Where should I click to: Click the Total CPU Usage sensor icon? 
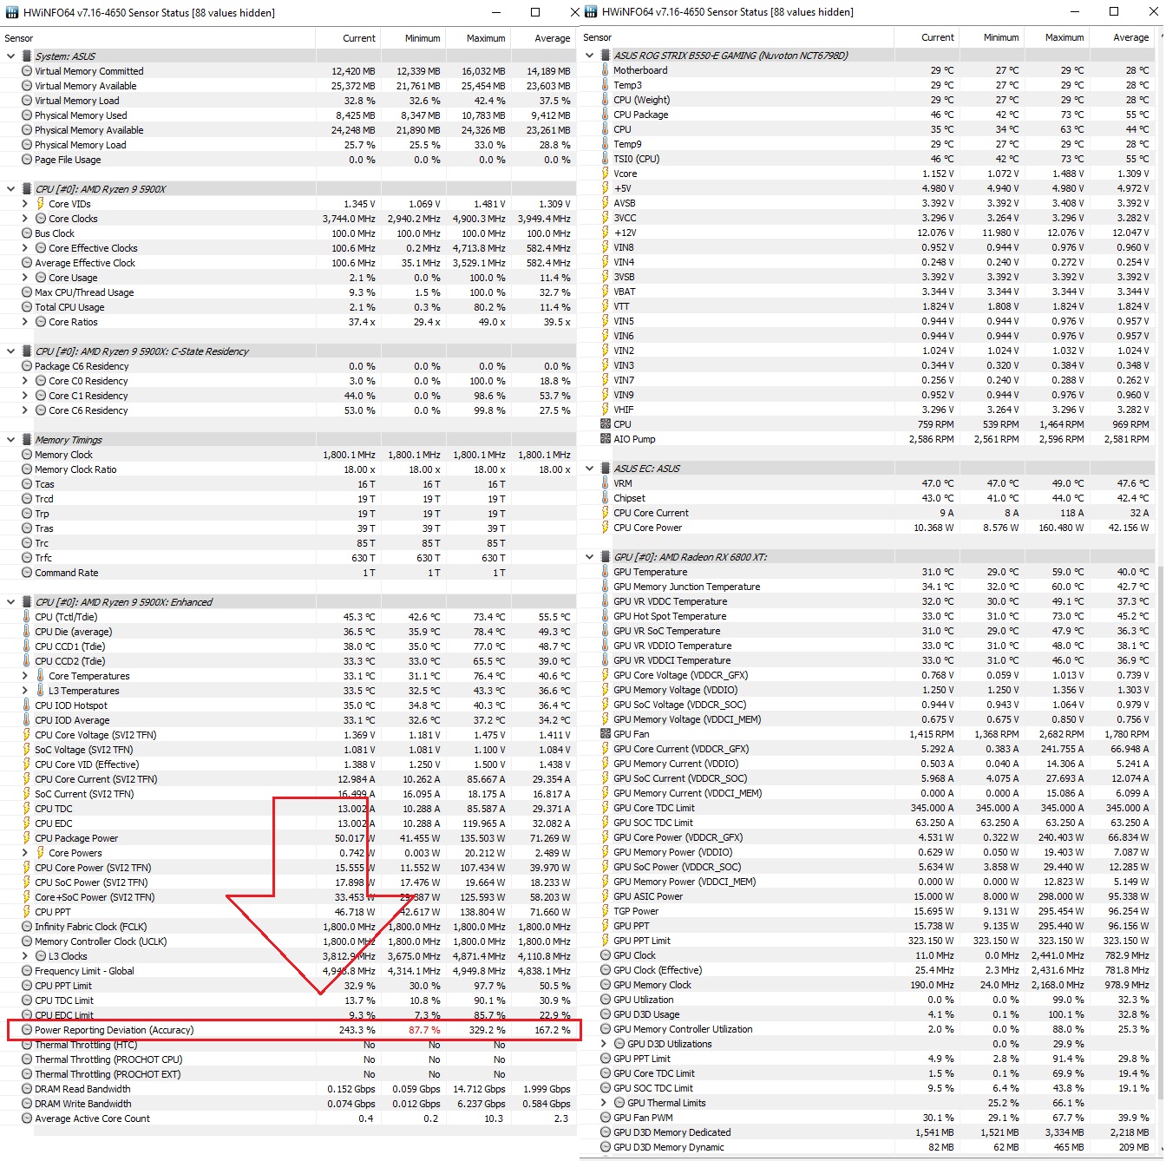pyautogui.click(x=27, y=307)
